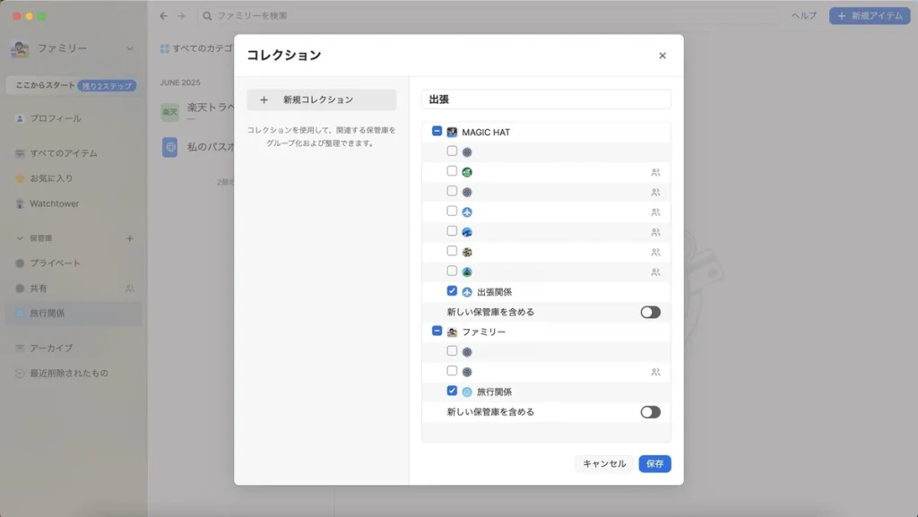Click the 旅行関係 vault icon in dialog list
The width and height of the screenshot is (918, 517).
pos(466,392)
